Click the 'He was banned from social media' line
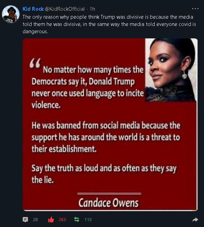This screenshot has height=227, width=204. 106,125
